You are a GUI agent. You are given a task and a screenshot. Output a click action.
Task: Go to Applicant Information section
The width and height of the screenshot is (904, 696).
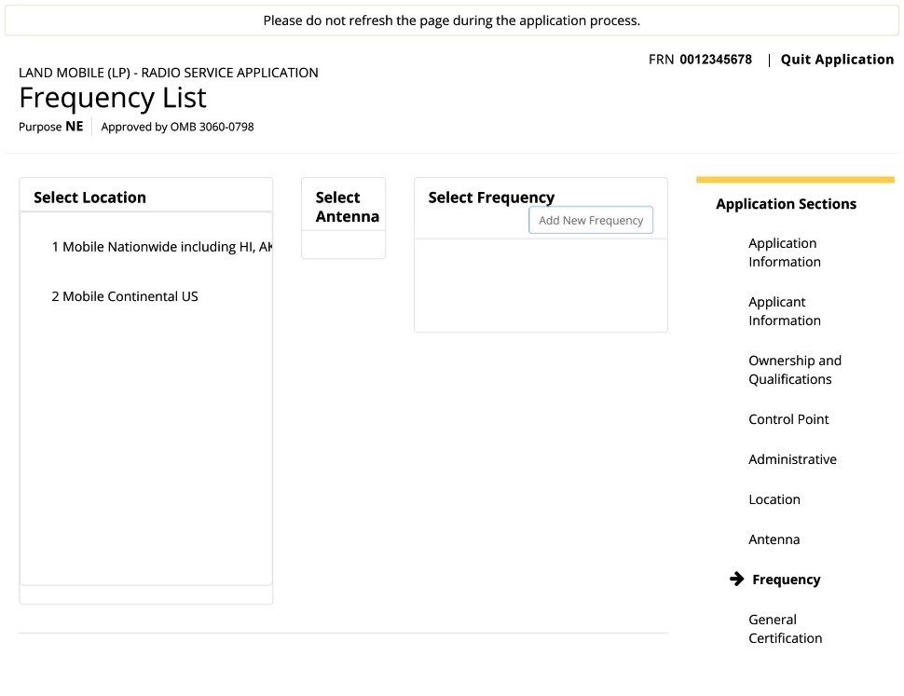[x=784, y=311]
